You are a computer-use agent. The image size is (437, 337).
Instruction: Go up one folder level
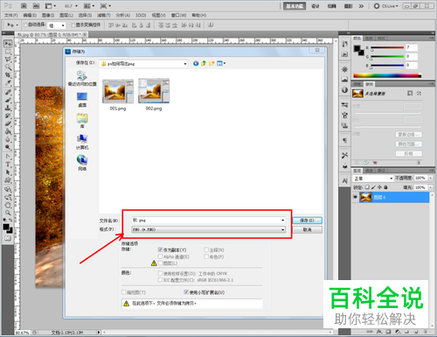click(204, 63)
